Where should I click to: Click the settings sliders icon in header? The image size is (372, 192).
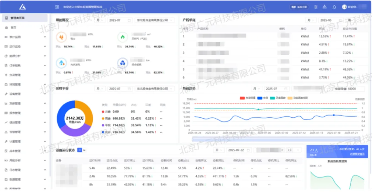316,7
